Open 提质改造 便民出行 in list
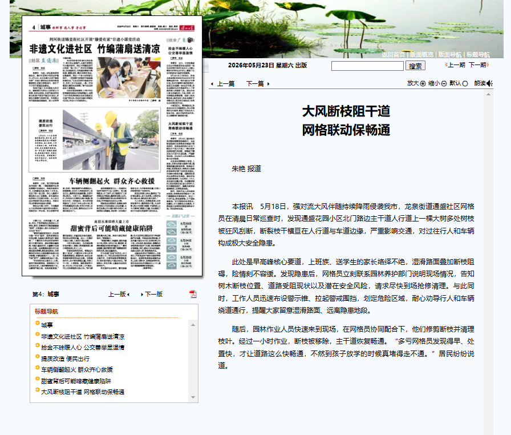Screen dimensions: 511x435 tap(65, 359)
